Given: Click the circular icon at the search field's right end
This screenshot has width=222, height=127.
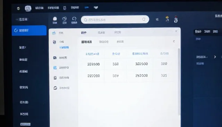Looking at the screenshot, I should [x=144, y=19].
